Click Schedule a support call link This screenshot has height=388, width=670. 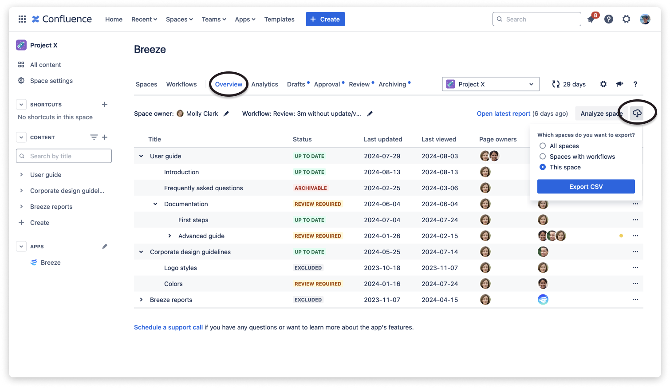(x=168, y=327)
